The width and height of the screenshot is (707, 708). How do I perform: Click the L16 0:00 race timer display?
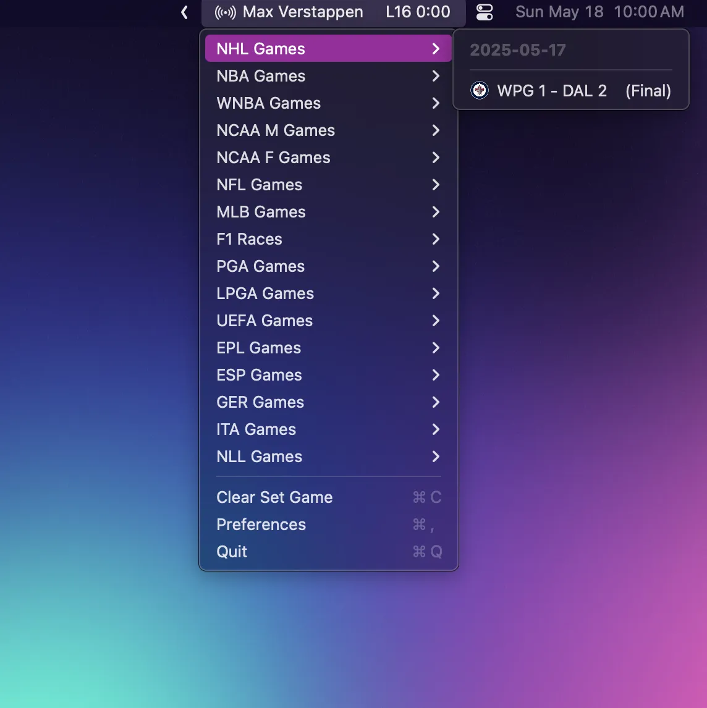point(417,12)
